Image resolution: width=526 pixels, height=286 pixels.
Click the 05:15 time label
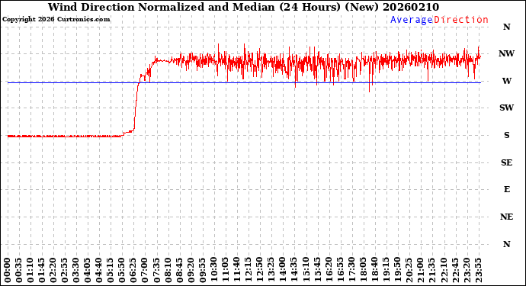tap(111, 271)
